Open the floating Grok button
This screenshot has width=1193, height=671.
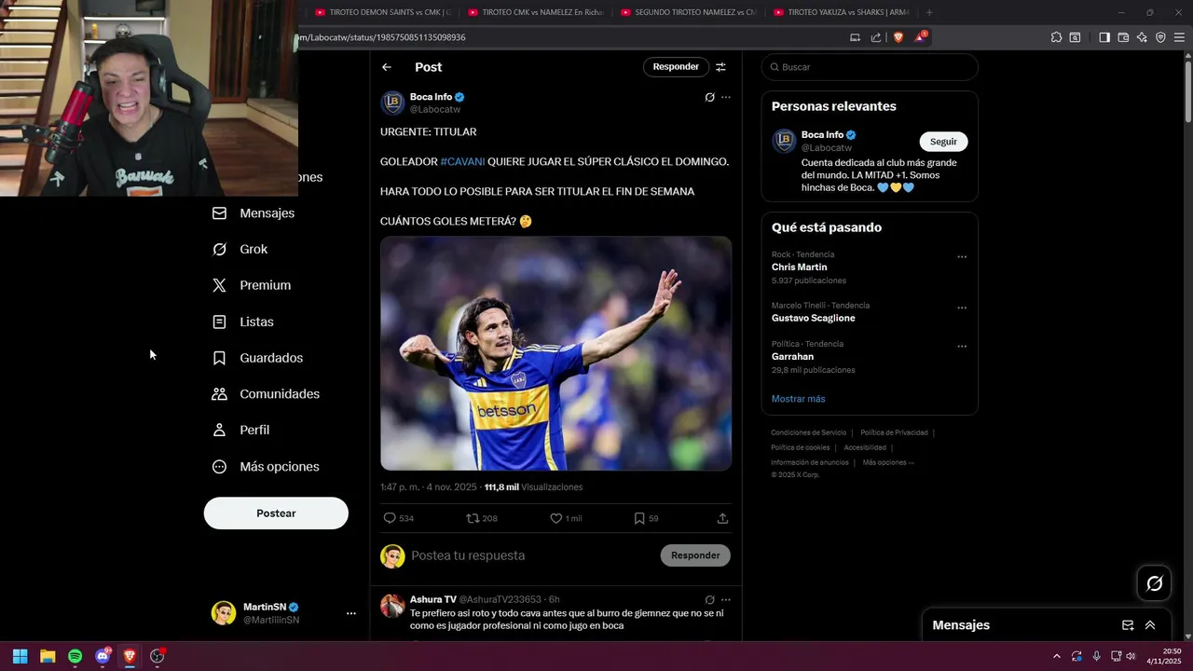1155,583
